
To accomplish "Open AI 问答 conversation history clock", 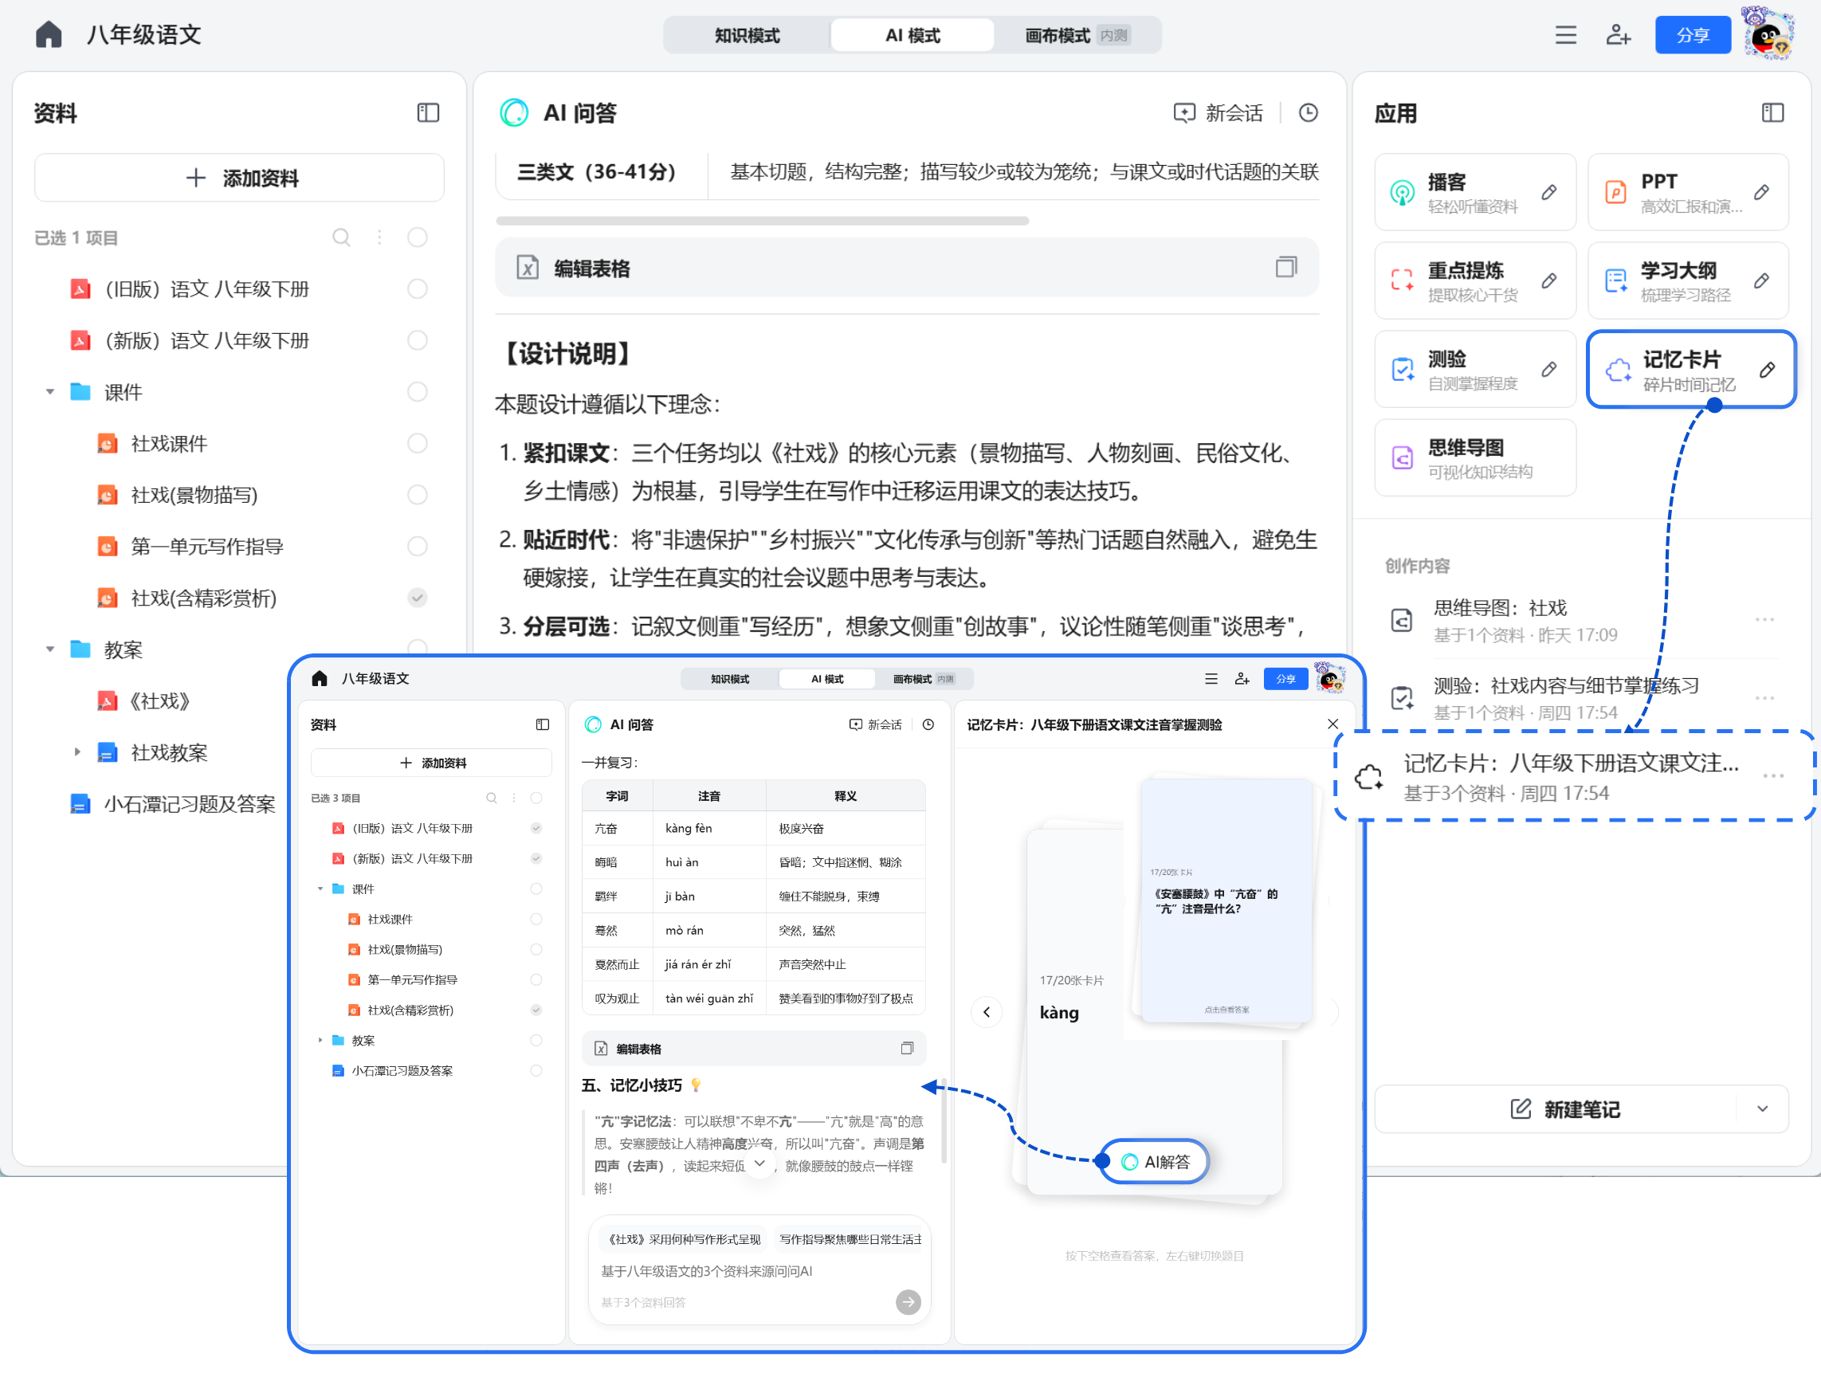I will (x=1309, y=112).
